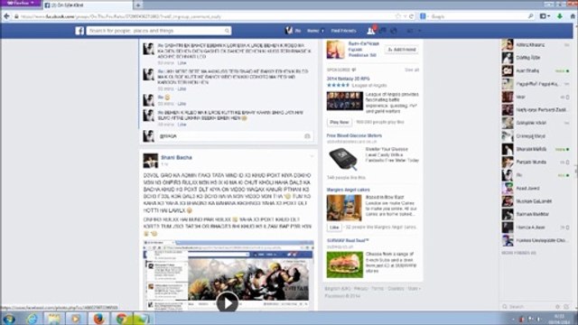Open chat with Shanzai Mehdi in sidebar

pyautogui.click(x=536, y=149)
